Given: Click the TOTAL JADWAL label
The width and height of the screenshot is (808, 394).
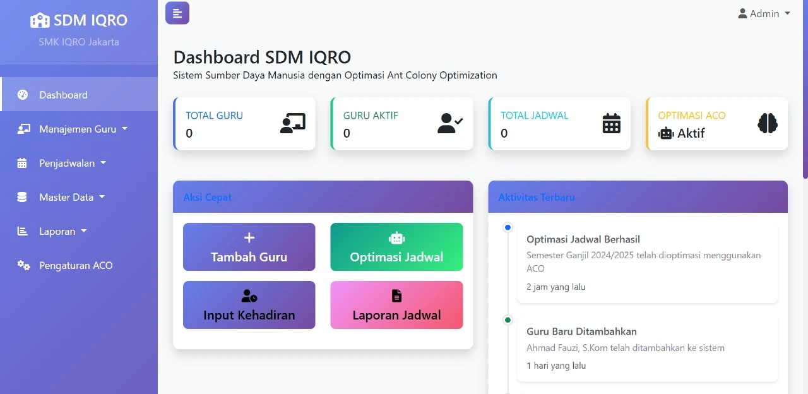Looking at the screenshot, I should coord(535,116).
